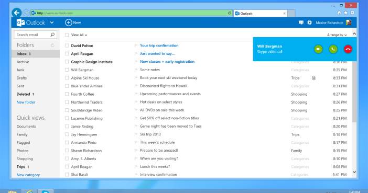
Task: Expand the Outlook app switcher chevron
Action: (52, 22)
